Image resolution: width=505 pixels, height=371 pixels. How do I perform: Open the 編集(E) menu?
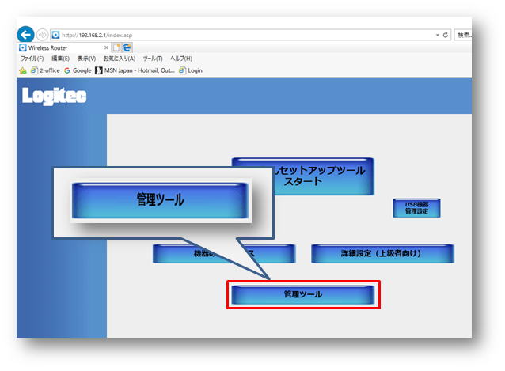(60, 59)
